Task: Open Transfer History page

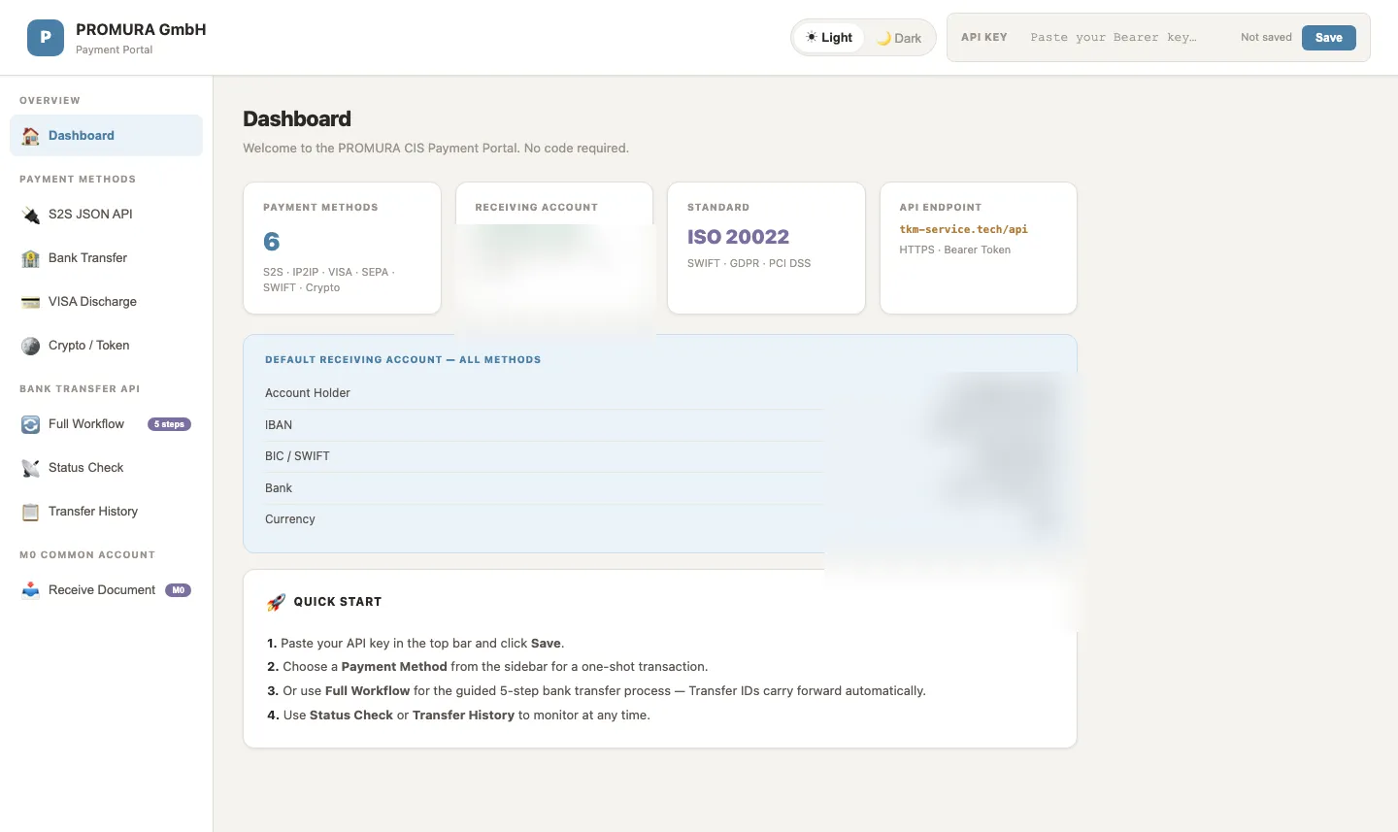Action: tap(107, 512)
